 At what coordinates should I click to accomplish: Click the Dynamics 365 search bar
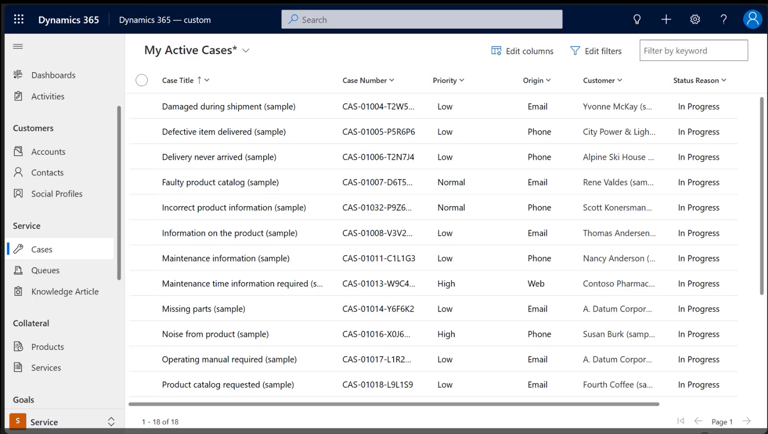tap(422, 19)
